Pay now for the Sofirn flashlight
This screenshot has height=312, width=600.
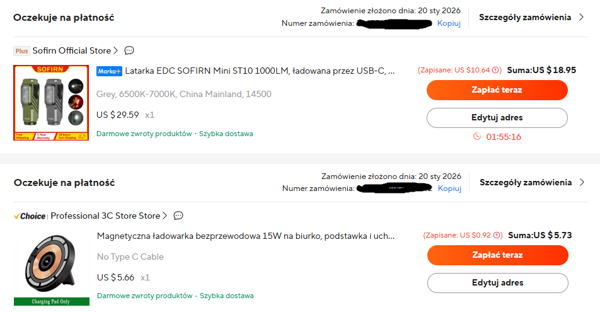[x=497, y=90]
